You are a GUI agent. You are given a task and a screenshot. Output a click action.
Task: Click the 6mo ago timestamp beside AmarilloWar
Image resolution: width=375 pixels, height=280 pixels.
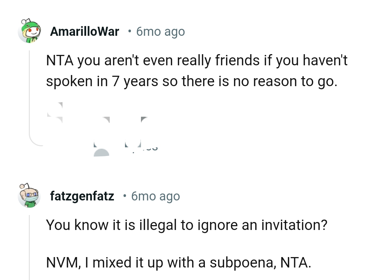click(x=160, y=31)
